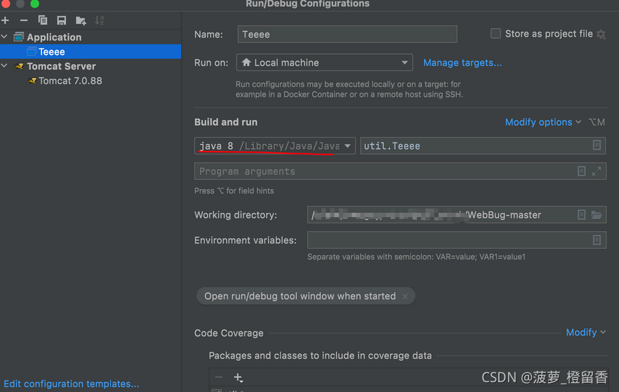The width and height of the screenshot is (619, 392).
Task: Open the Run on target dropdown
Action: [324, 63]
